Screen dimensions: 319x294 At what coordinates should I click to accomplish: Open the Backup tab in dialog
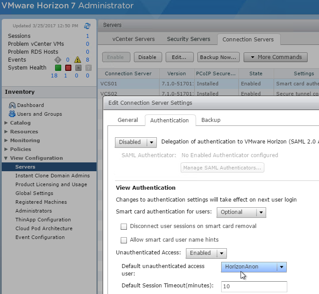[211, 120]
